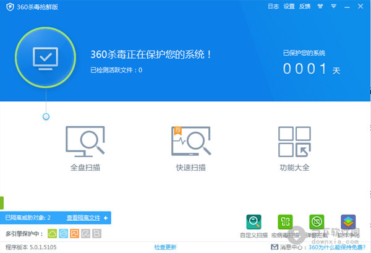Click the 已检测活跃文件:0 text

pyautogui.click(x=116, y=70)
